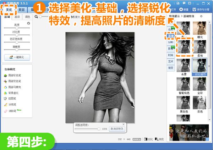Screen dimensions: 213x150
Task: Open the 调色 sub-tab
Action: coord(27,17)
